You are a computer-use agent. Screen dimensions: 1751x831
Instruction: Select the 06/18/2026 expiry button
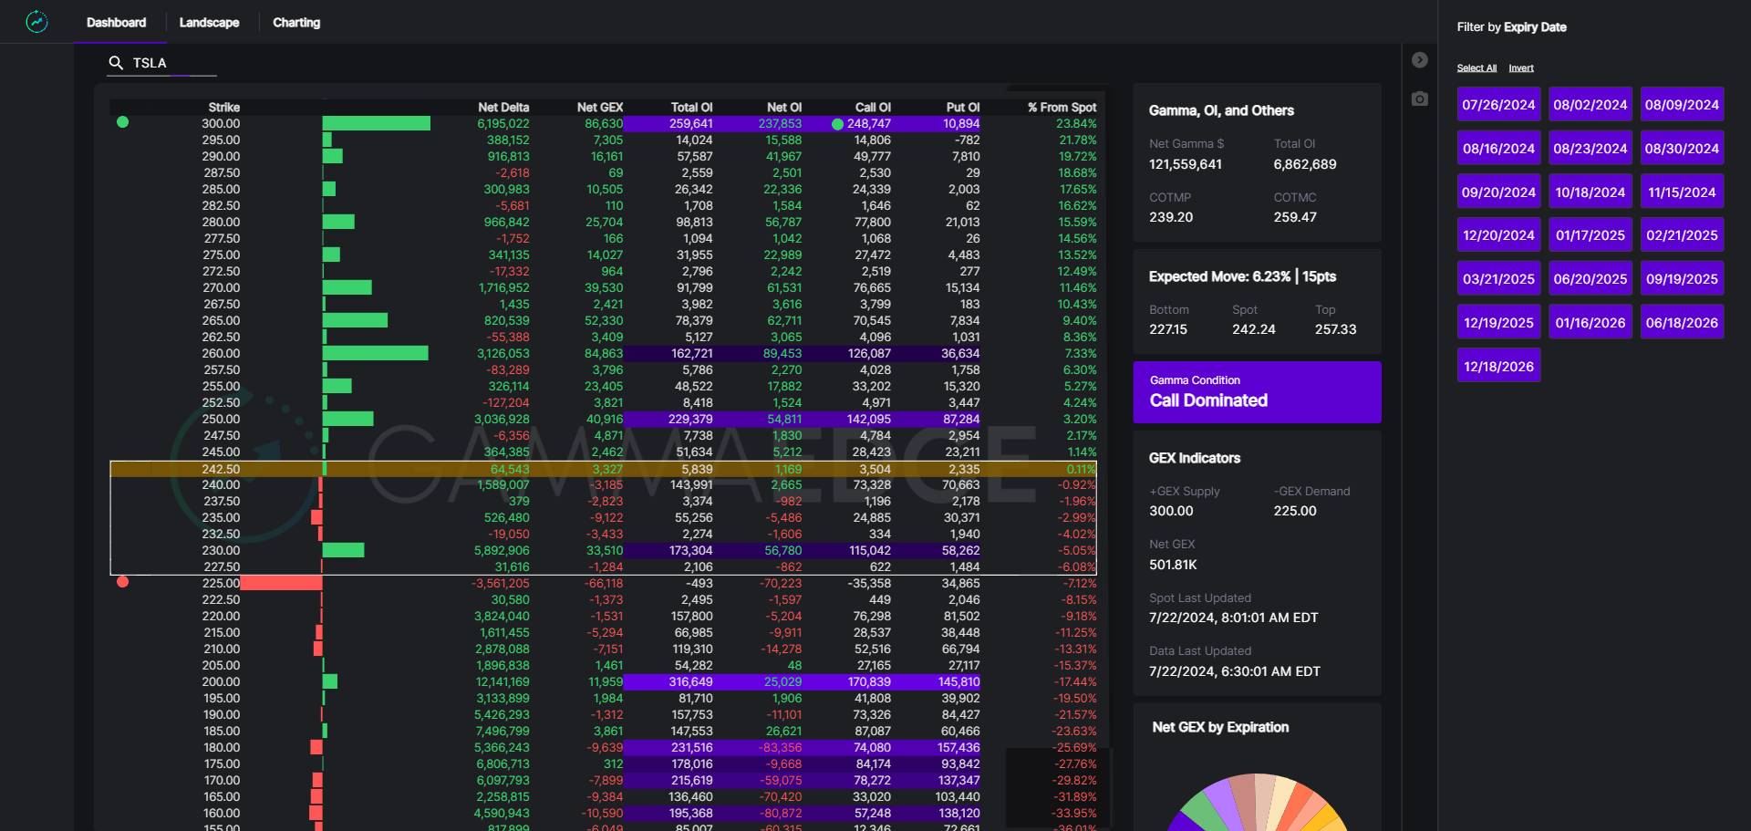pyautogui.click(x=1682, y=323)
